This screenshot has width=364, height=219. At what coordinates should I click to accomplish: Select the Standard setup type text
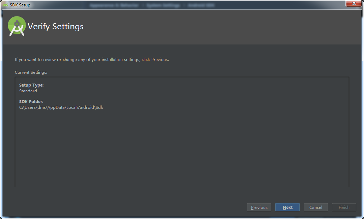(x=28, y=91)
